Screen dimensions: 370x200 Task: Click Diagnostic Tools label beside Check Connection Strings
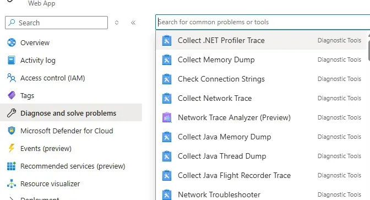point(339,79)
